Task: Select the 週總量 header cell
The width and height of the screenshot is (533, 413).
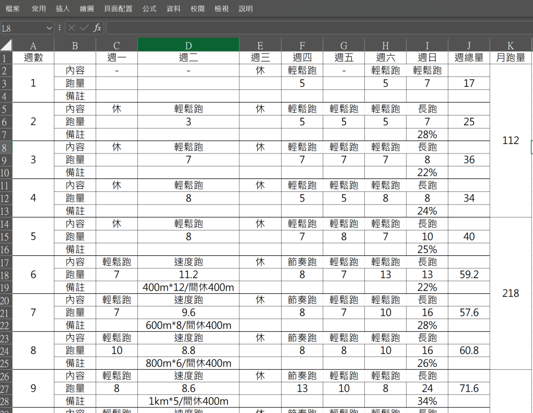Action: tap(469, 58)
